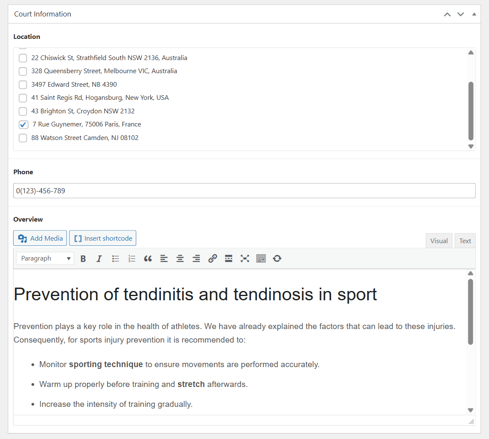
Task: Center align the text
Action: pyautogui.click(x=180, y=259)
